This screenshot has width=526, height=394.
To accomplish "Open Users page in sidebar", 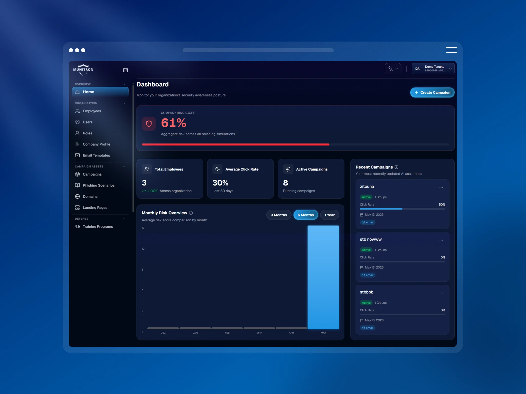I will (x=100, y=122).
